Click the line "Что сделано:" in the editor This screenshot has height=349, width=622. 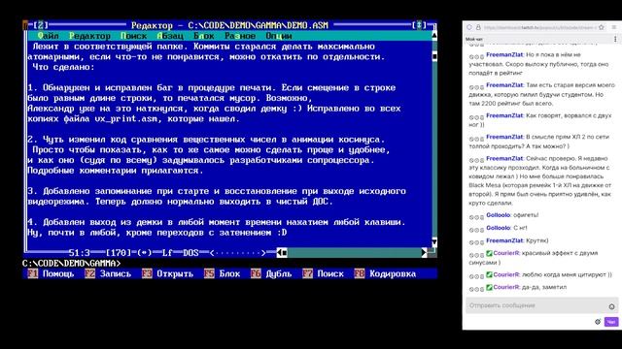64,67
